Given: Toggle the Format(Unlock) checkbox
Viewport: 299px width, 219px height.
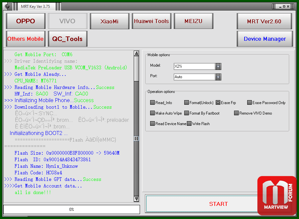Looking at the screenshot, I should [187, 103].
